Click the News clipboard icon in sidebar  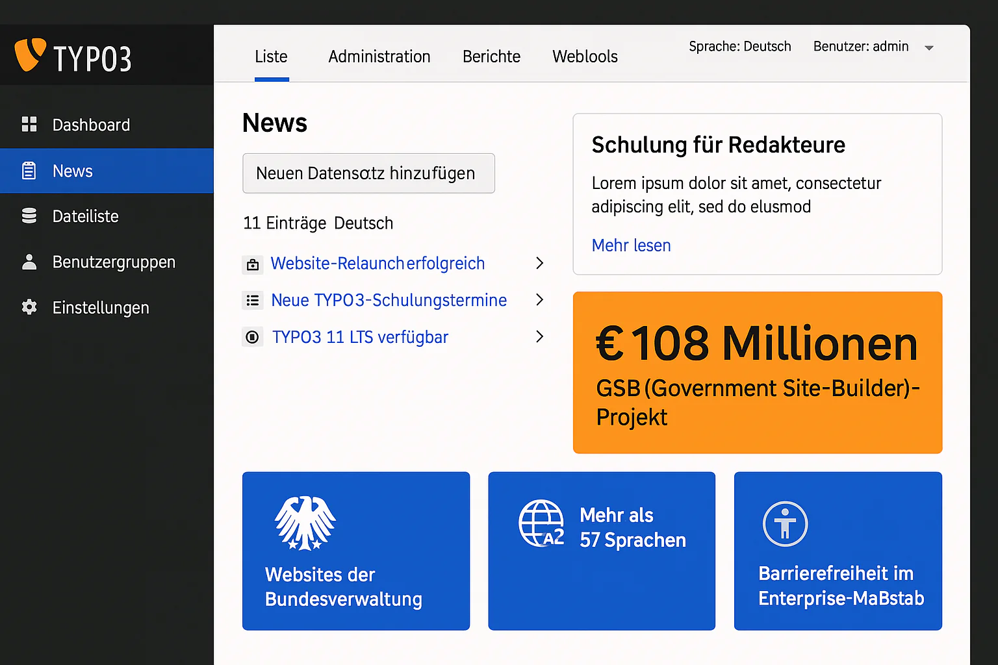pos(29,170)
